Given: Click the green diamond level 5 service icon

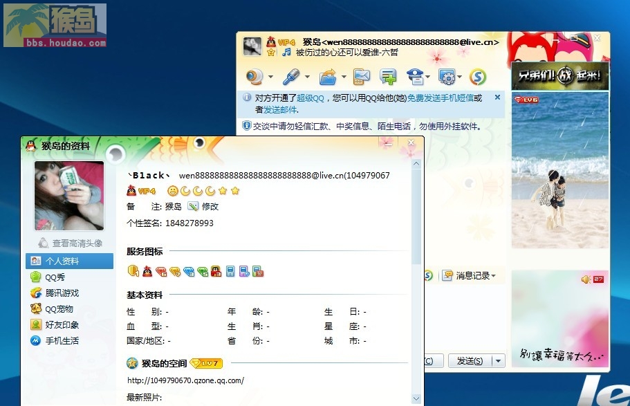Looking at the screenshot, I should pos(203,272).
